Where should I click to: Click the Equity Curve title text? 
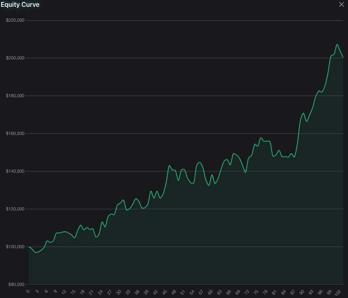(x=20, y=4)
